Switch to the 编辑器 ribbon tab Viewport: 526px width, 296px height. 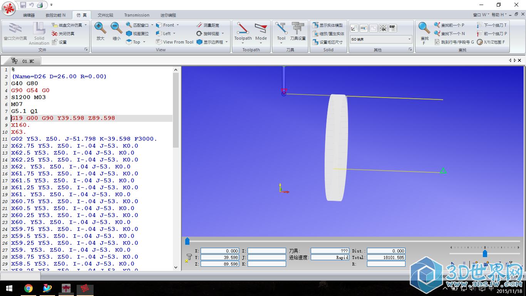(29, 15)
